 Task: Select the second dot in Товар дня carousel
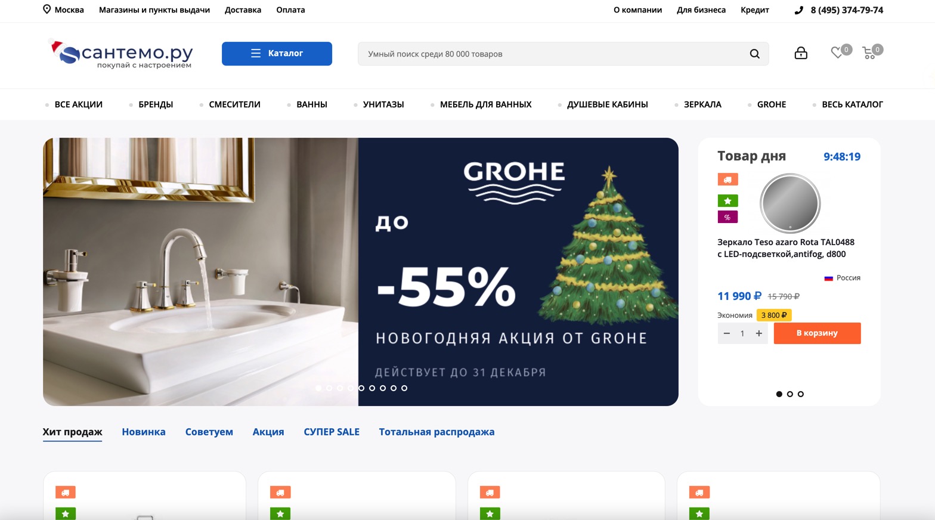click(x=790, y=394)
